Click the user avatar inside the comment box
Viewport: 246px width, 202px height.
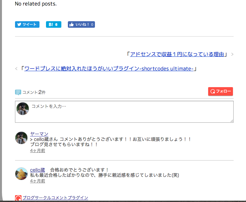click(23, 109)
